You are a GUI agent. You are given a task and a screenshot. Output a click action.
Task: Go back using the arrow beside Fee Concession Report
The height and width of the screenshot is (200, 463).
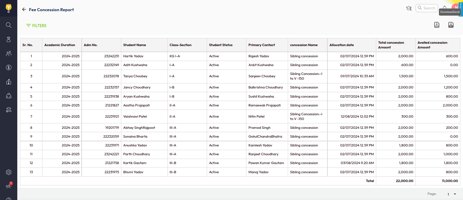24,9
